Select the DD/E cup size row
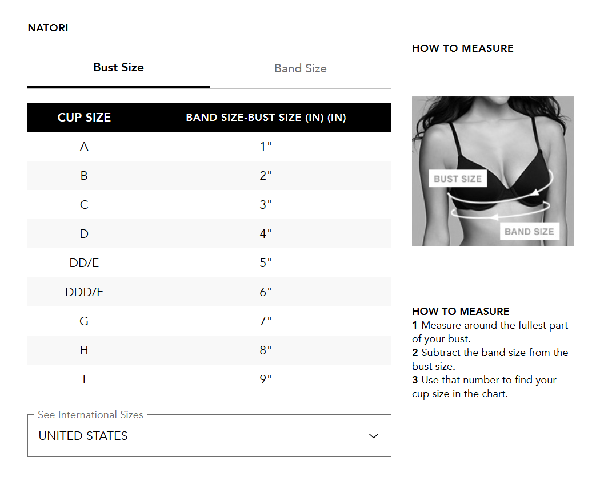Image resolution: width=608 pixels, height=481 pixels. 84,263
